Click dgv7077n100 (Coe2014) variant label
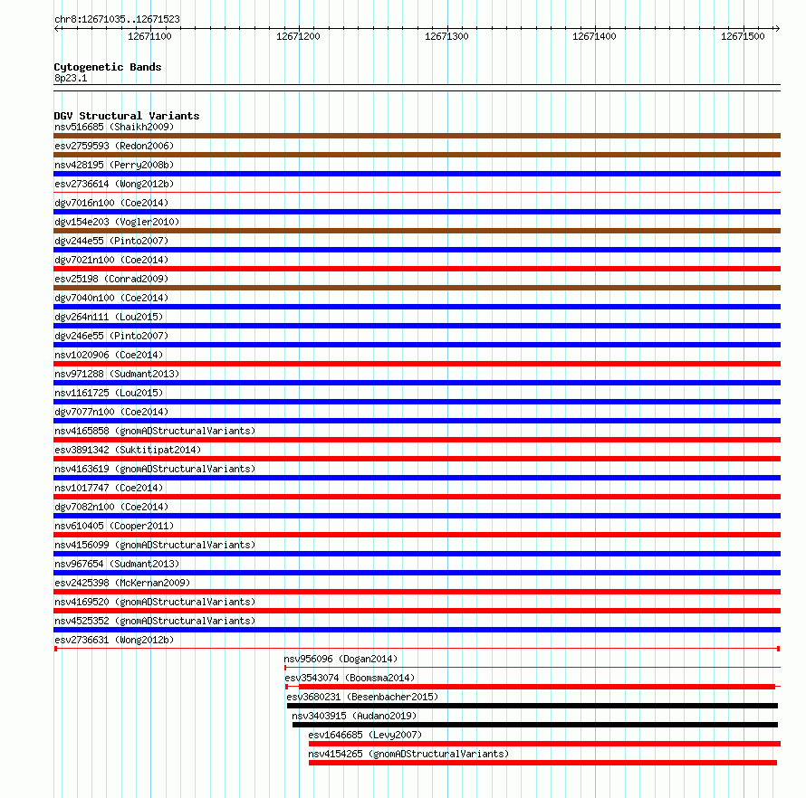This screenshot has width=806, height=798. [x=111, y=412]
